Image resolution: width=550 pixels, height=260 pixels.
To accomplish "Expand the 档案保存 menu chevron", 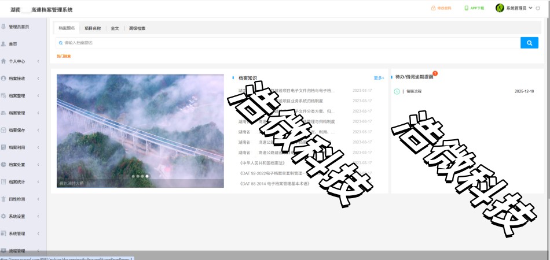I will click(x=38, y=130).
